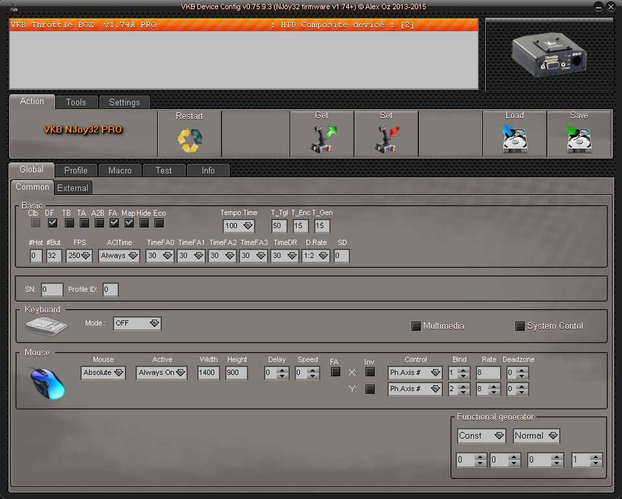Viewport: 622px width, 499px height.
Task: Click the Load hard drive icon
Action: coord(515,139)
